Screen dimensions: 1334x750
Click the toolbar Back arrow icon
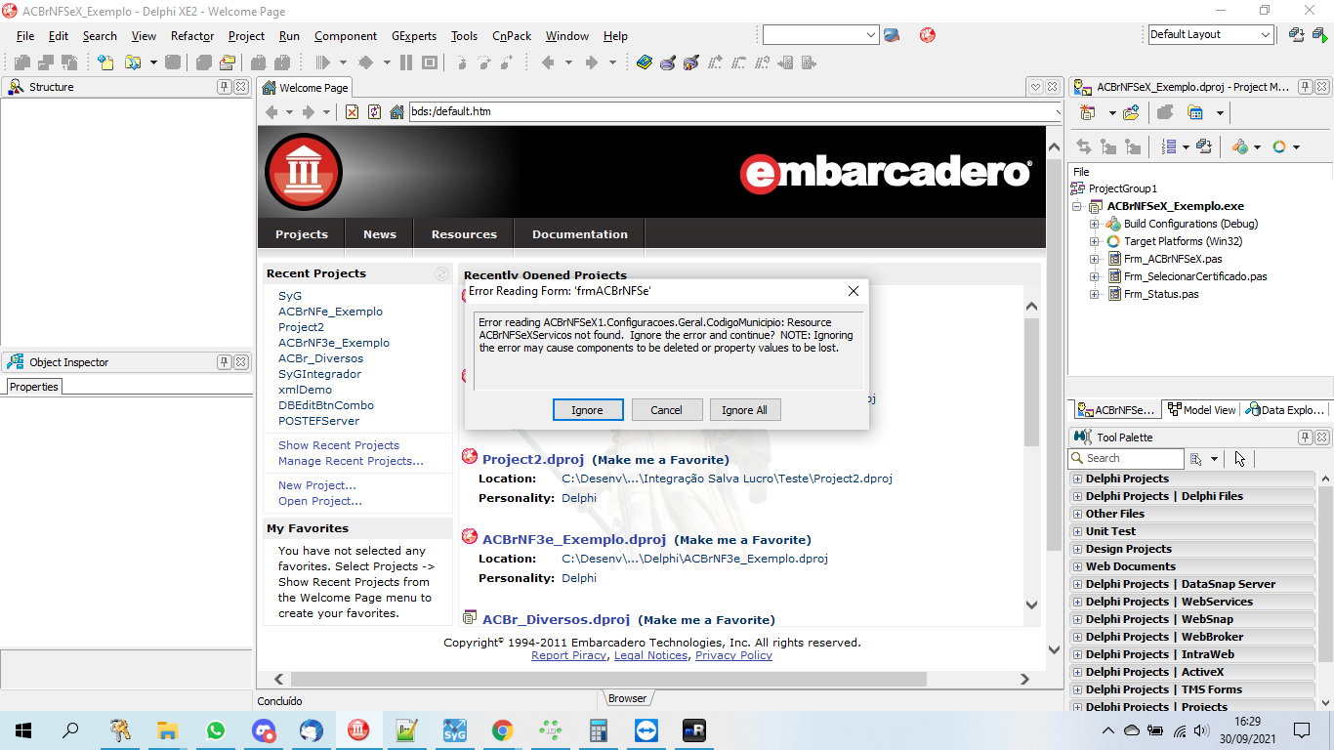coord(548,62)
